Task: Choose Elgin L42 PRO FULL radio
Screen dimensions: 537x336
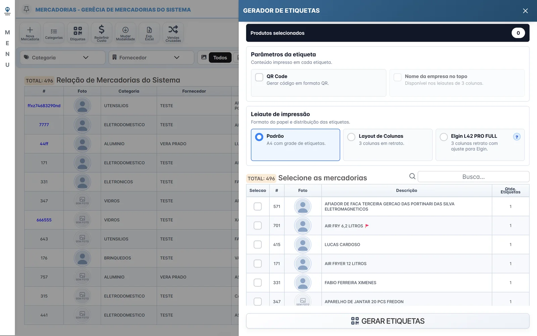Action: pos(444,137)
